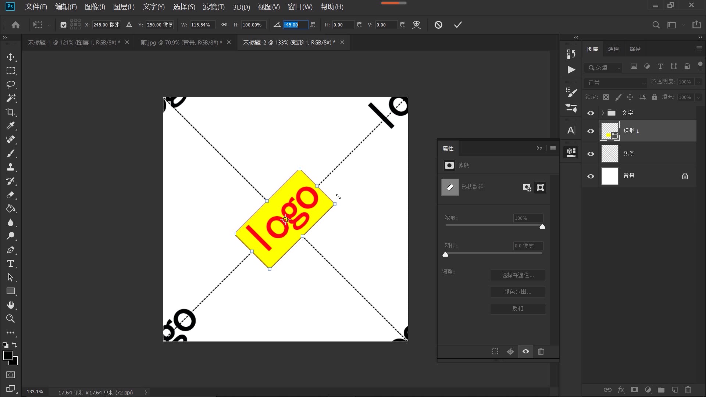Select the Eyedropper tool
Screen dimensions: 706x397
[11, 126]
